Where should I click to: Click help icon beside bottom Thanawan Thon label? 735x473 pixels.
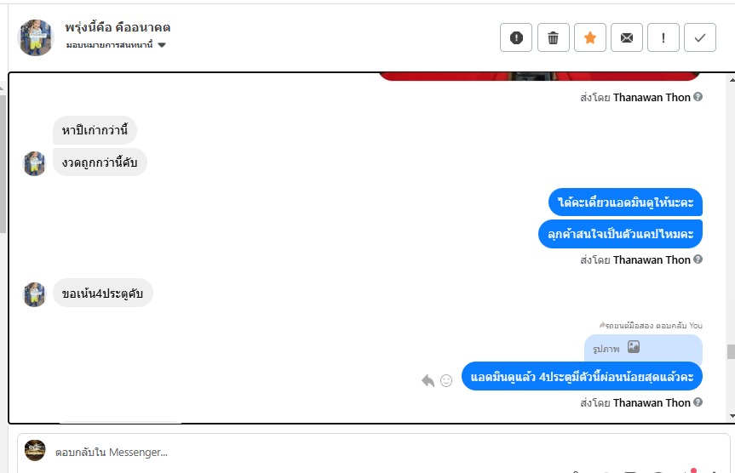(698, 402)
